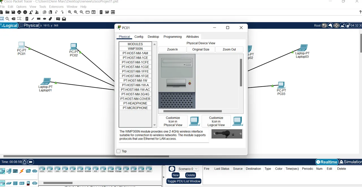362x187 pixels.
Task: Click the device view horizontal scrollbar
Action: [x=193, y=111]
